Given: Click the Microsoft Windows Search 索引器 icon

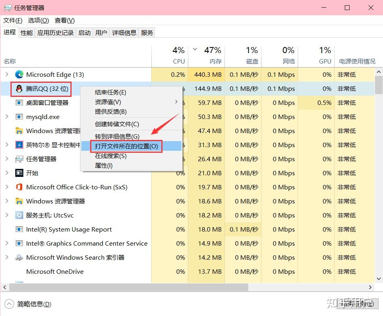Looking at the screenshot, I should [x=19, y=257].
